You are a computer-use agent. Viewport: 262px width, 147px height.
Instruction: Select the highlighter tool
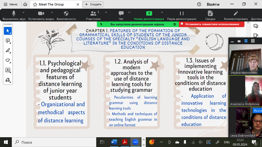click(x=8, y=51)
